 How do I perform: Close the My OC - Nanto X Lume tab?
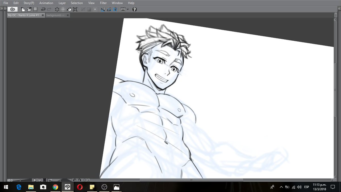[x=43, y=15]
